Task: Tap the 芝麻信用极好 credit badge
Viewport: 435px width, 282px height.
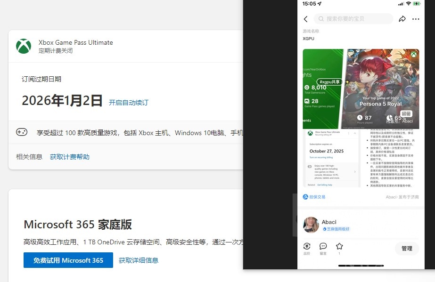Action: [x=337, y=228]
